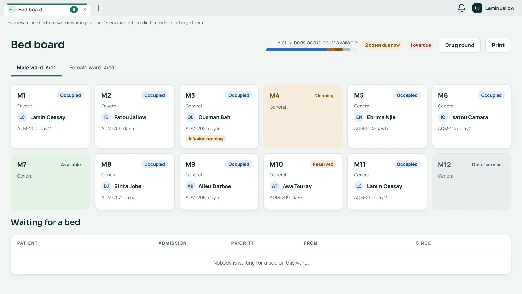The image size is (522, 294).
Task: Click the Lamin Jallow user name
Action: [x=499, y=8]
